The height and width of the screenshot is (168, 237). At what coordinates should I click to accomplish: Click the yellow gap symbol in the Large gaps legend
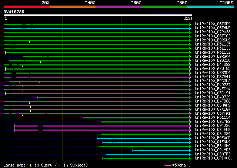[x=30, y=165]
